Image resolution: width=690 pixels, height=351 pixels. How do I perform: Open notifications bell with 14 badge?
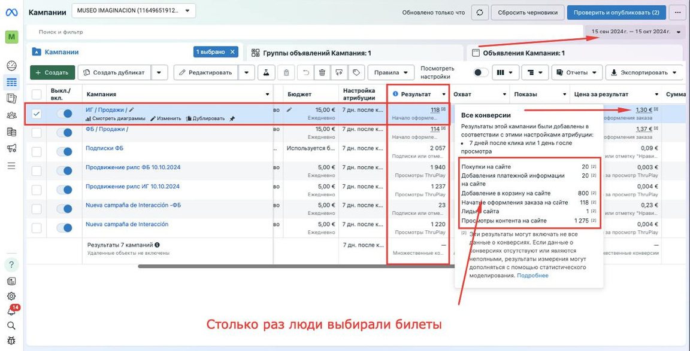click(13, 310)
